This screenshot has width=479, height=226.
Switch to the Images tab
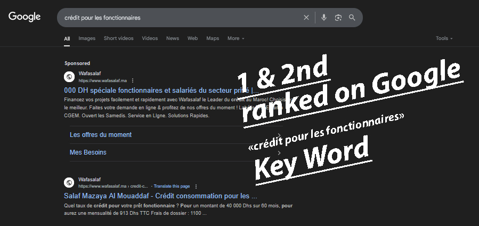tap(87, 38)
